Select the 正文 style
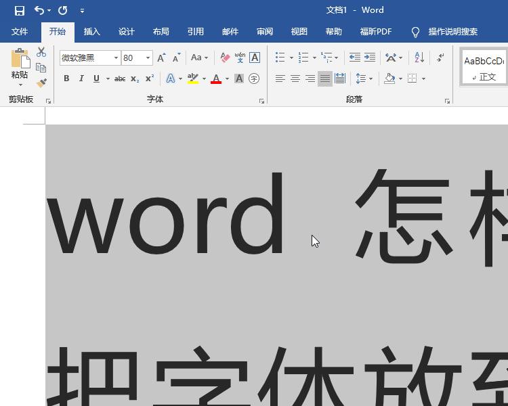 (484, 68)
